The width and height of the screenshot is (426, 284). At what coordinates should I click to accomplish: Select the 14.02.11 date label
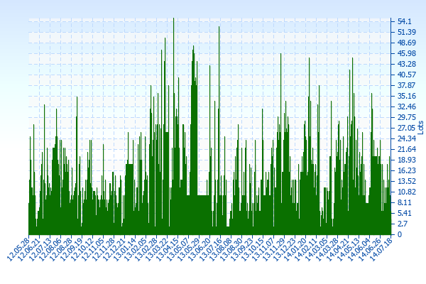(x=306, y=249)
